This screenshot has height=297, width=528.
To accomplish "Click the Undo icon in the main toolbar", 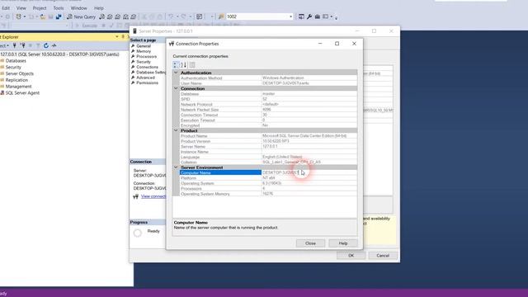I will tap(171, 16).
